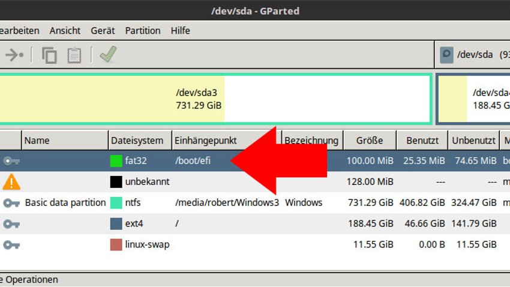The image size is (510, 287).
Task: Select the /boot/efi mount point cell
Action: click(x=193, y=161)
